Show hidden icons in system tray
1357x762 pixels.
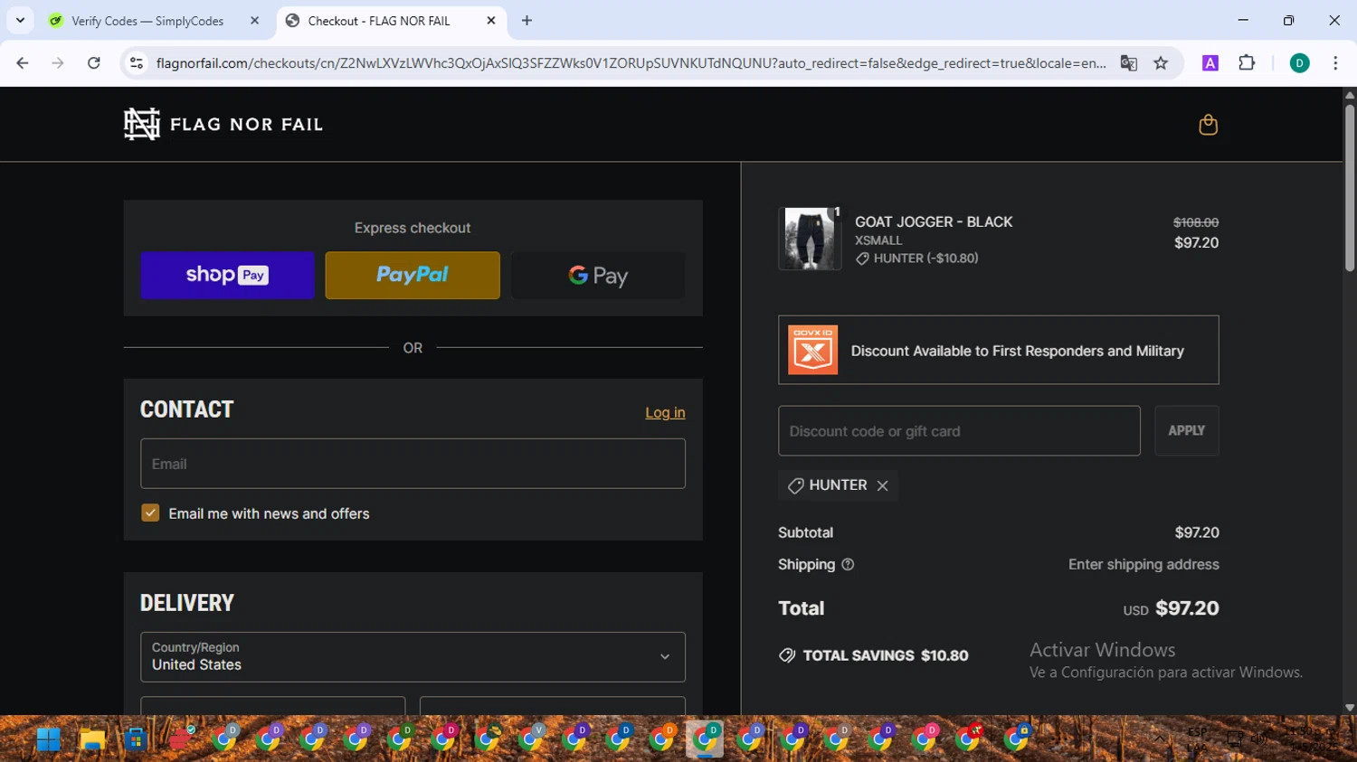click(1160, 739)
